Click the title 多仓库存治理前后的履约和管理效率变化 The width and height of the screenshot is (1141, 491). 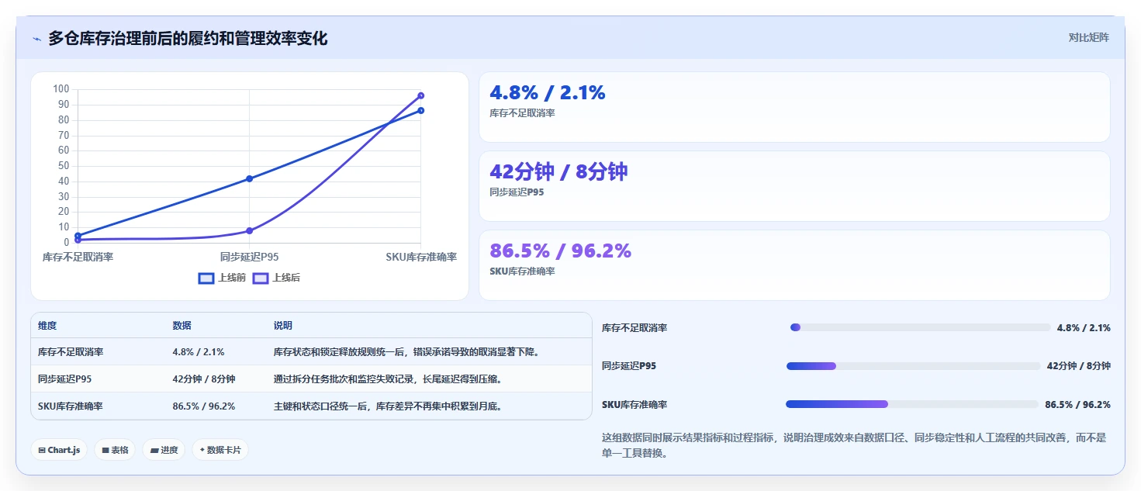pos(188,38)
